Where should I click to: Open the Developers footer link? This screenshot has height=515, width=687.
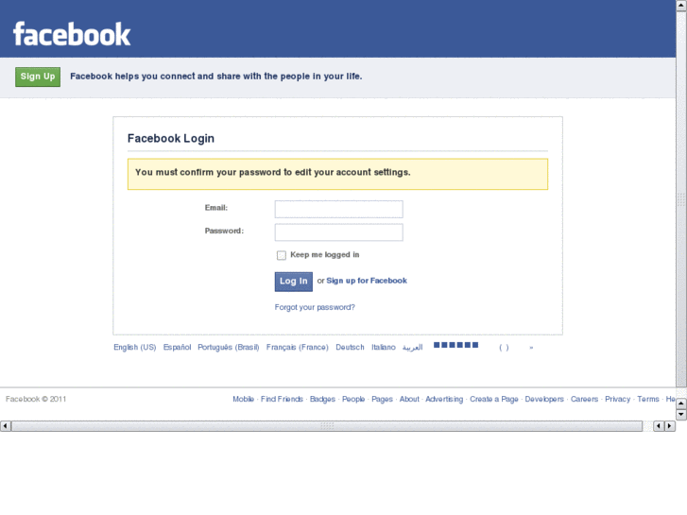pyautogui.click(x=544, y=399)
